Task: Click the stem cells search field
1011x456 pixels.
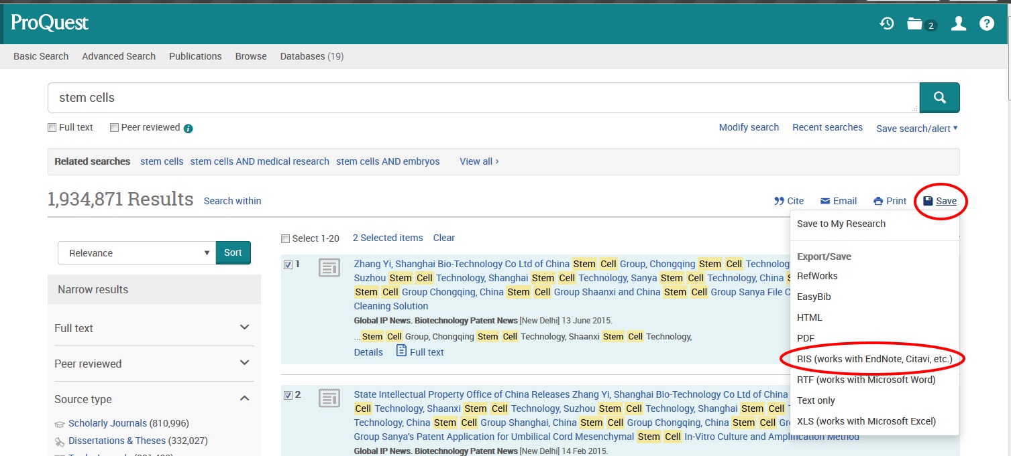Action: coord(483,98)
